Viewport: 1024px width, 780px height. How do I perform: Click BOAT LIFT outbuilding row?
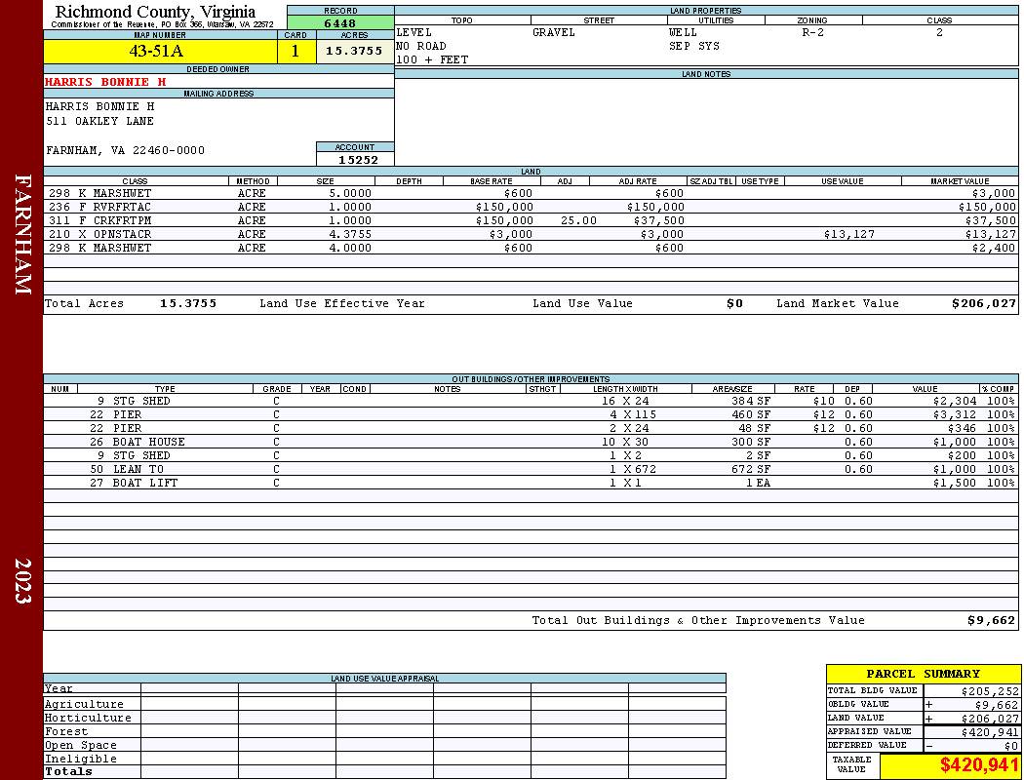pyautogui.click(x=531, y=483)
